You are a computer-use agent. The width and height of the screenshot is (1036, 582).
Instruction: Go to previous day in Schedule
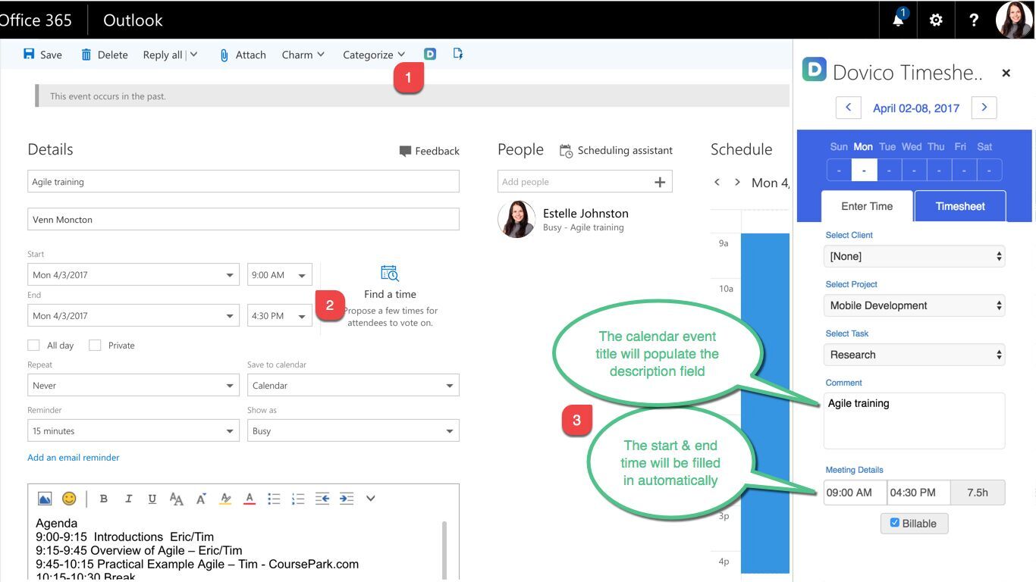click(717, 183)
